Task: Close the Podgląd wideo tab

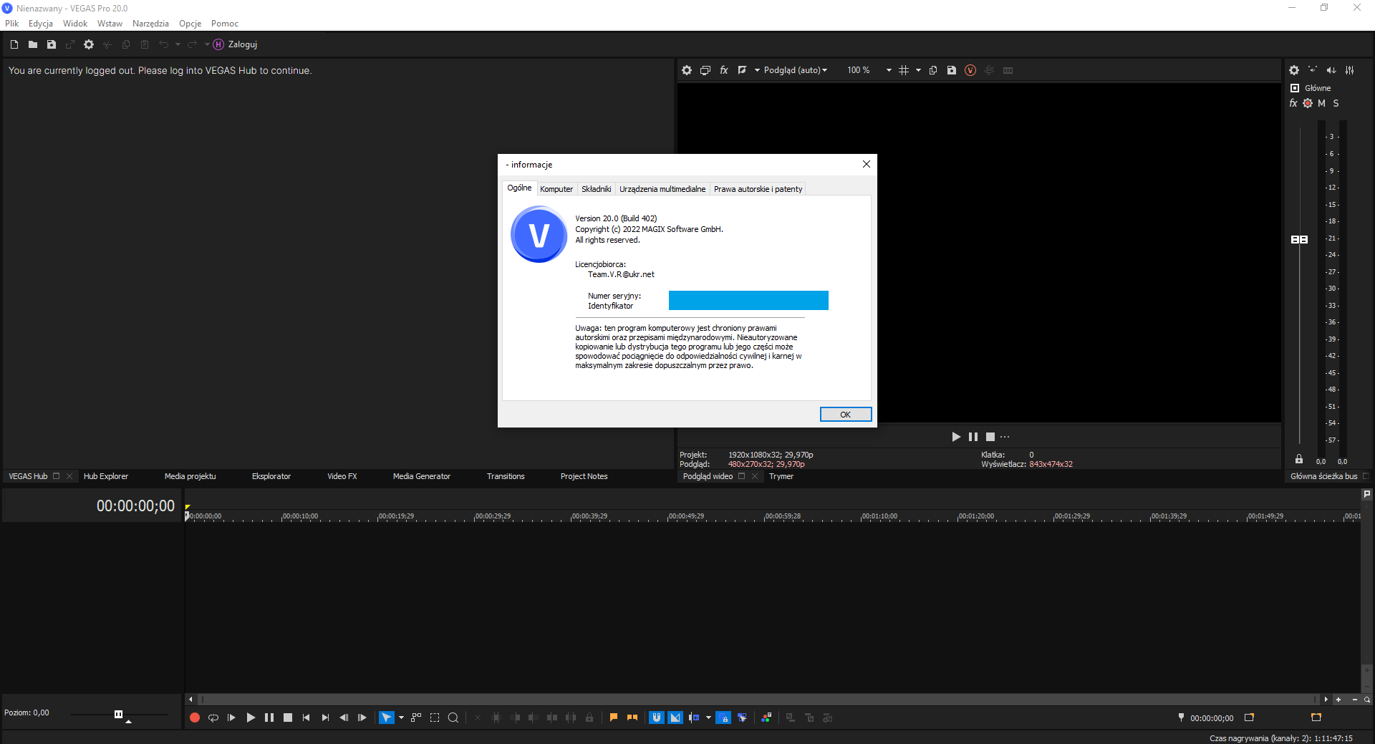Action: click(x=755, y=476)
